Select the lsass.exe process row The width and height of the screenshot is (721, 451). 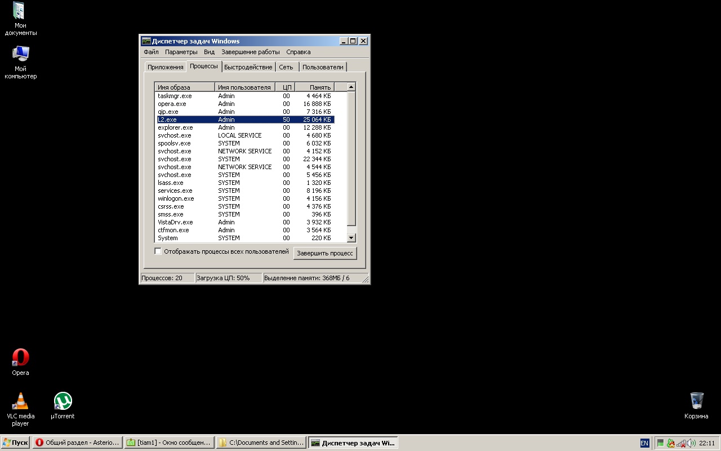point(244,183)
